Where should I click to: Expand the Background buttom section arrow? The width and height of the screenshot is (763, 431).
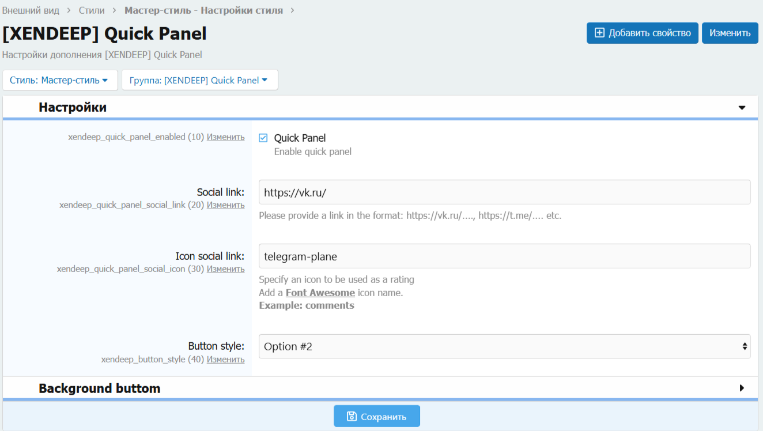click(742, 388)
